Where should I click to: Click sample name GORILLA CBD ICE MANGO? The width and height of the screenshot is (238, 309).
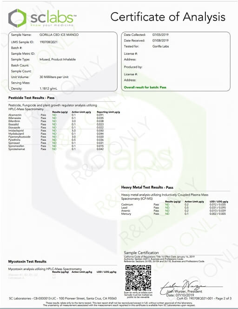pos(59,35)
